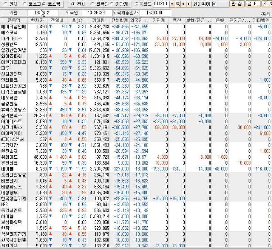This screenshot has width=272, height=249.
Task: Click the 종목코드 input field showing 011210
Action: pos(161,4)
